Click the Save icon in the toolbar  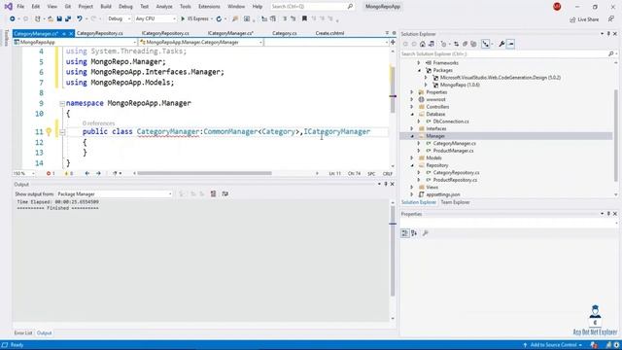[x=59, y=18]
